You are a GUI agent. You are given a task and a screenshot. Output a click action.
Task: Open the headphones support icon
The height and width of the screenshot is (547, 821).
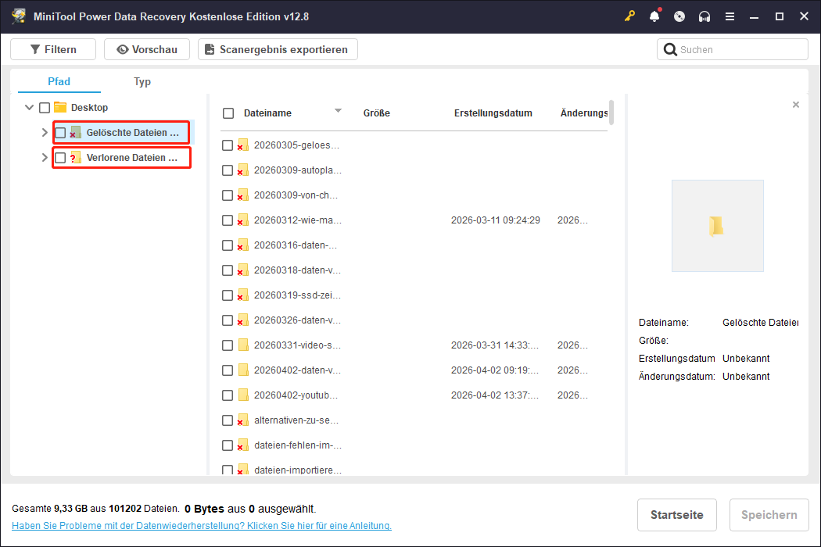[704, 16]
